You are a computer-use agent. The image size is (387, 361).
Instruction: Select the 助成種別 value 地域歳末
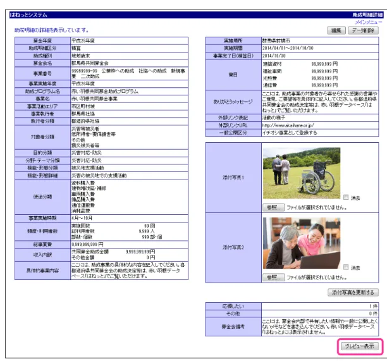tap(81, 56)
